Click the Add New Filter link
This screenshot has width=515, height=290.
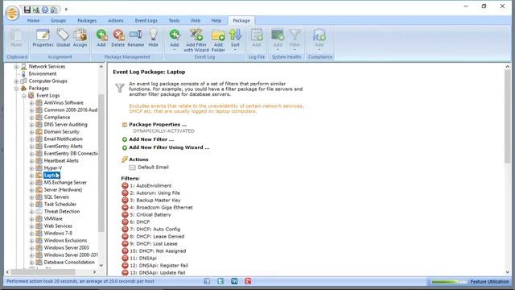point(151,139)
